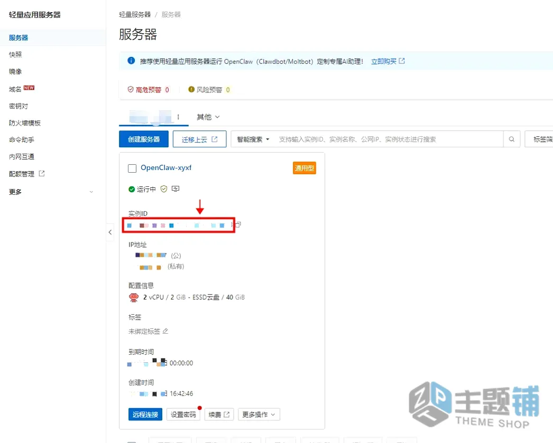Open the 镜像 sidebar item
Image resolution: width=553 pixels, height=443 pixels.
click(x=15, y=71)
